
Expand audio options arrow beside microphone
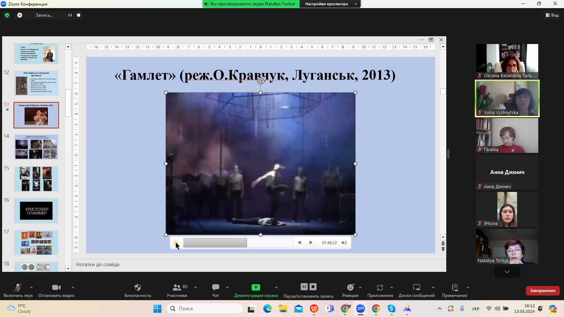(31, 287)
